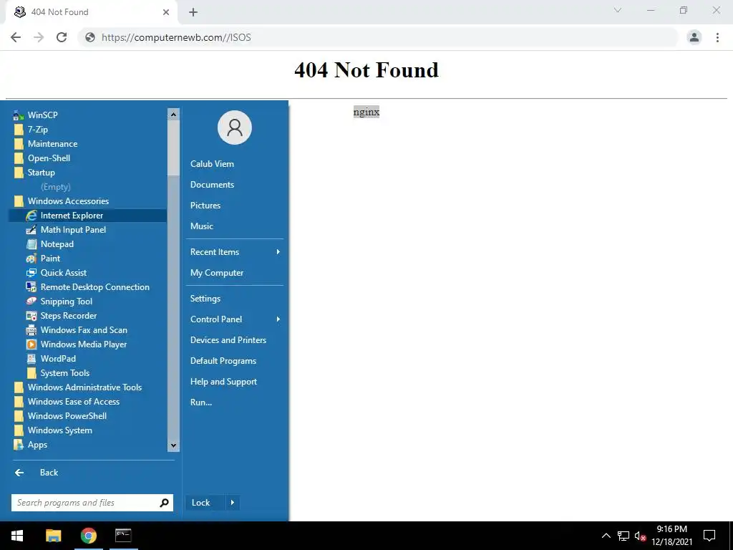The image size is (733, 550).
Task: Click the search magnifier icon
Action: pos(164,503)
